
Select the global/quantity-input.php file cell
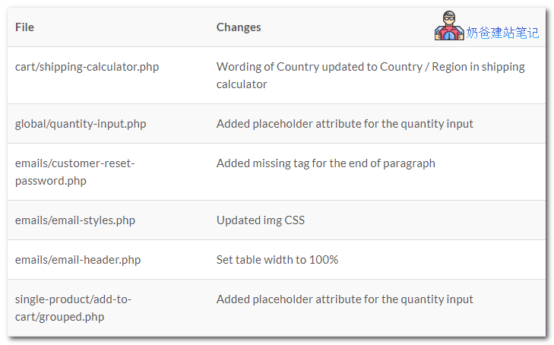click(x=81, y=124)
